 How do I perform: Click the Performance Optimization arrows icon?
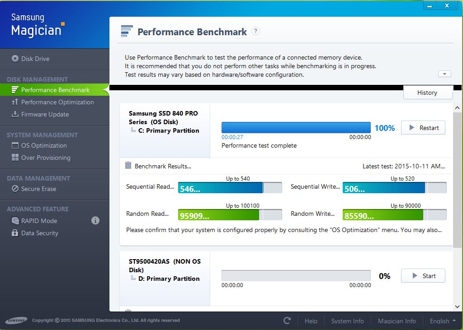click(x=15, y=102)
